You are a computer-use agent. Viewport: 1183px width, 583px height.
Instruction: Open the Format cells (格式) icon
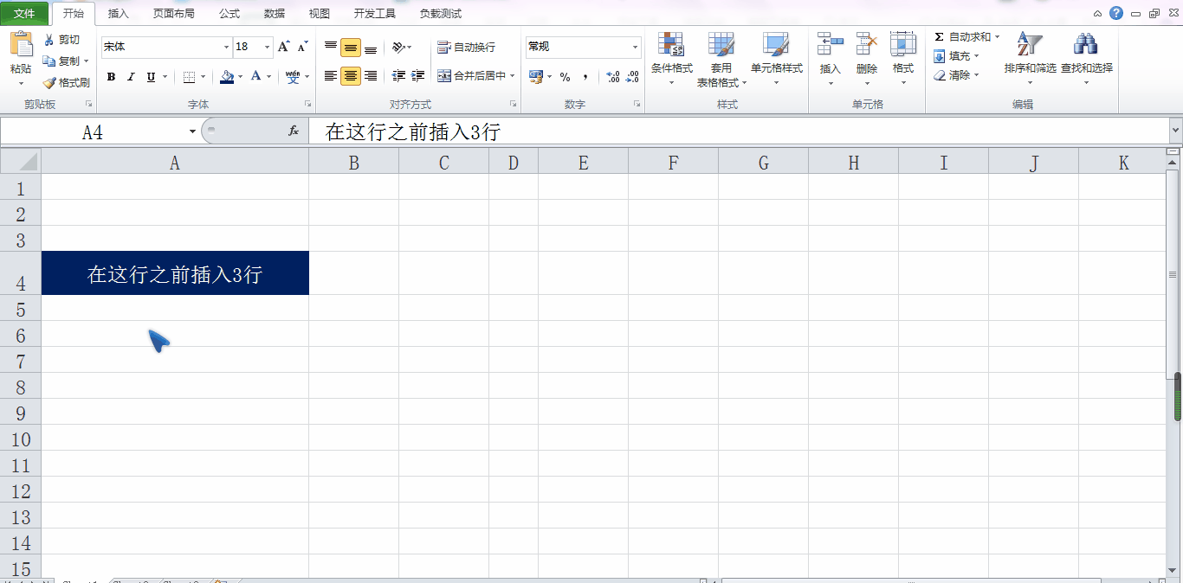(x=903, y=44)
